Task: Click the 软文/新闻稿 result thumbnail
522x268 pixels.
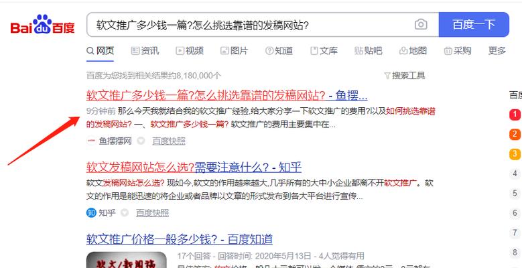Action: click(x=126, y=260)
